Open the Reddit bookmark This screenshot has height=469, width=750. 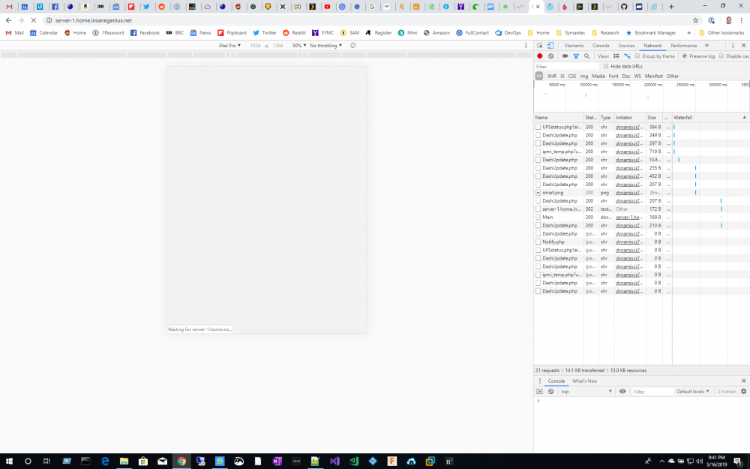tap(294, 33)
